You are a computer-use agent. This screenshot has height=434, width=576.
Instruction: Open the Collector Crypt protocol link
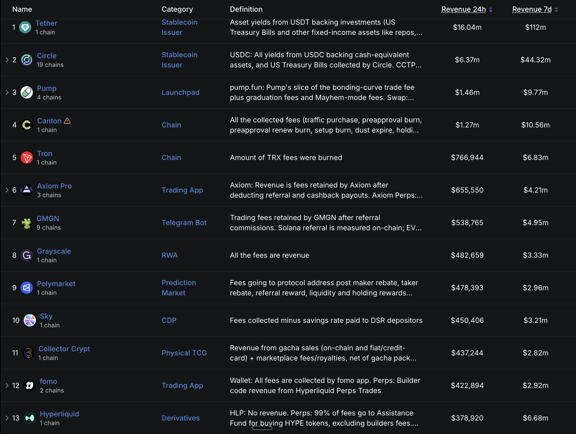click(64, 349)
